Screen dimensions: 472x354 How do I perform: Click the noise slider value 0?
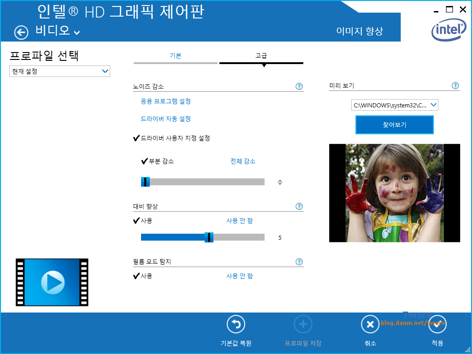point(280,183)
